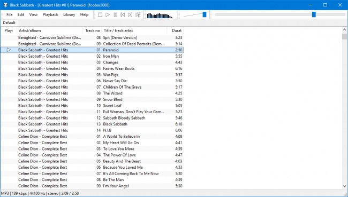
Task: Open the File menu
Action: pyautogui.click(x=9, y=14)
